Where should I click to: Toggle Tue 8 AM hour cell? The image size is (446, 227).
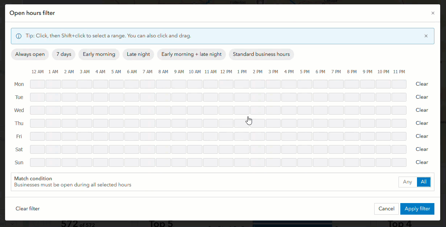163,97
